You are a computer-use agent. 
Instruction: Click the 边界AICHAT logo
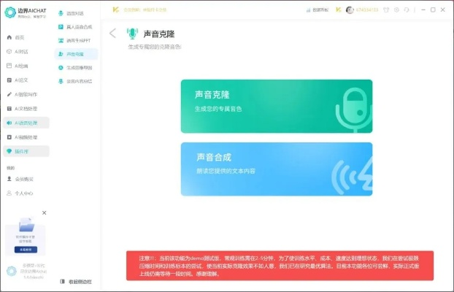coord(26,12)
